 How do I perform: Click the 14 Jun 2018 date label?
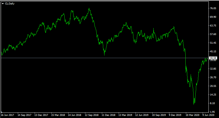point(75,115)
